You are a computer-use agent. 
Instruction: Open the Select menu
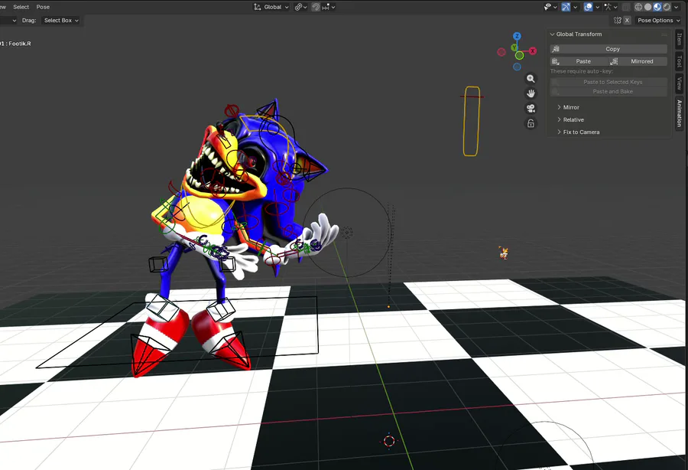point(21,7)
